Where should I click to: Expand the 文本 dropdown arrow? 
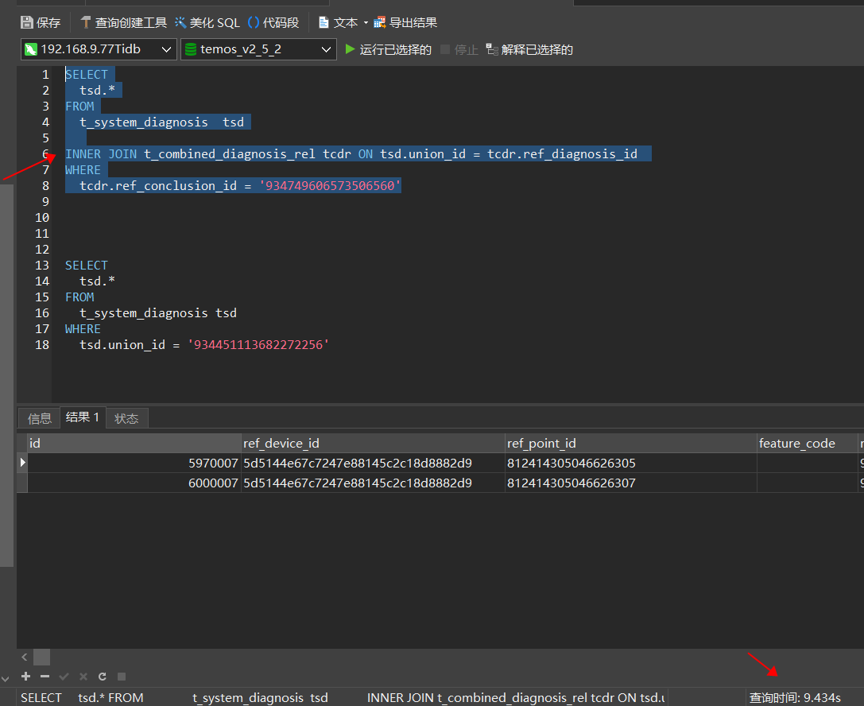coord(366,23)
